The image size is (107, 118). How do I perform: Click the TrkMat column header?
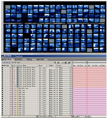51,65
